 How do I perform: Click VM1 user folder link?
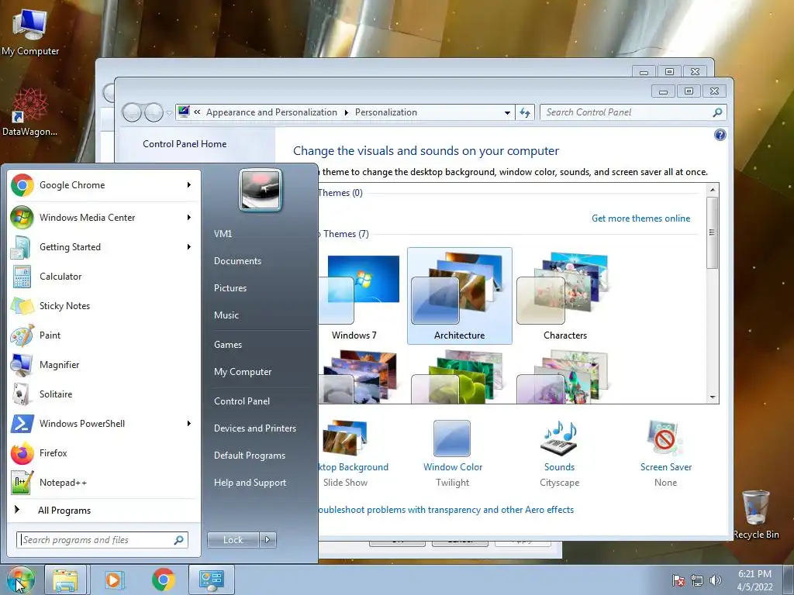pyautogui.click(x=223, y=234)
